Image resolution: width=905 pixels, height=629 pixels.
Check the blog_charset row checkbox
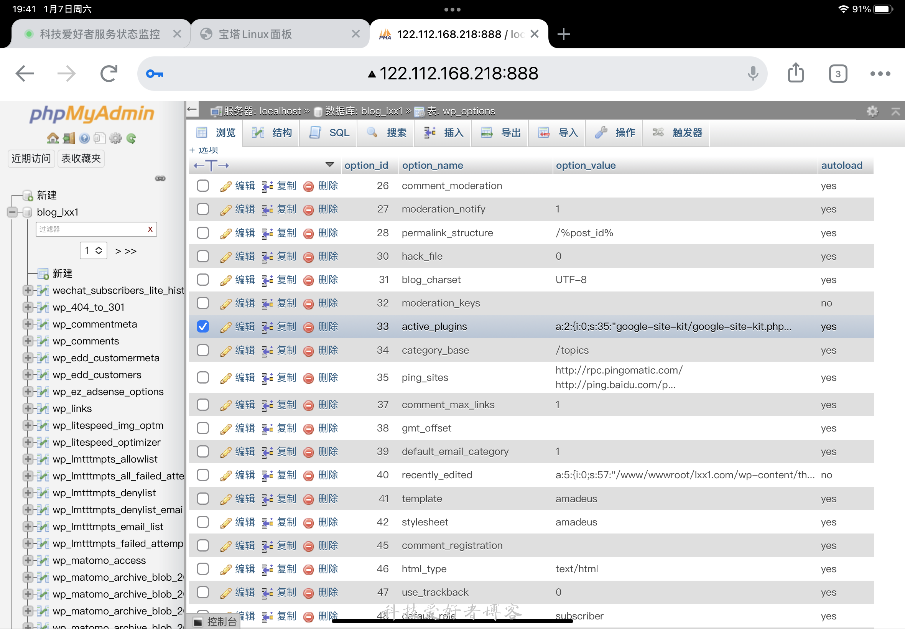click(x=203, y=280)
